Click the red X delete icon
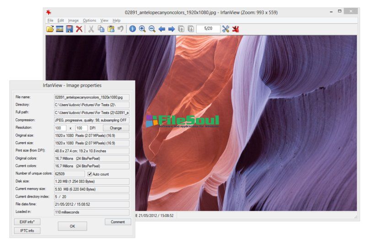 click(79, 29)
